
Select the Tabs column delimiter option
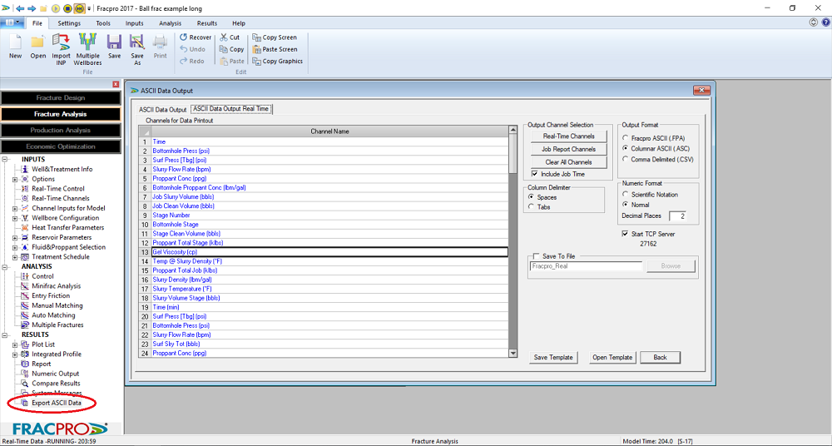[532, 207]
